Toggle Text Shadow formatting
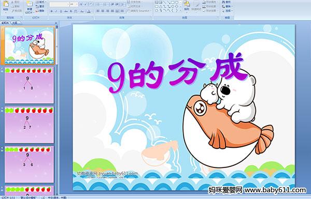Image resolution: width=311 pixels, height=199 pixels. (71, 11)
